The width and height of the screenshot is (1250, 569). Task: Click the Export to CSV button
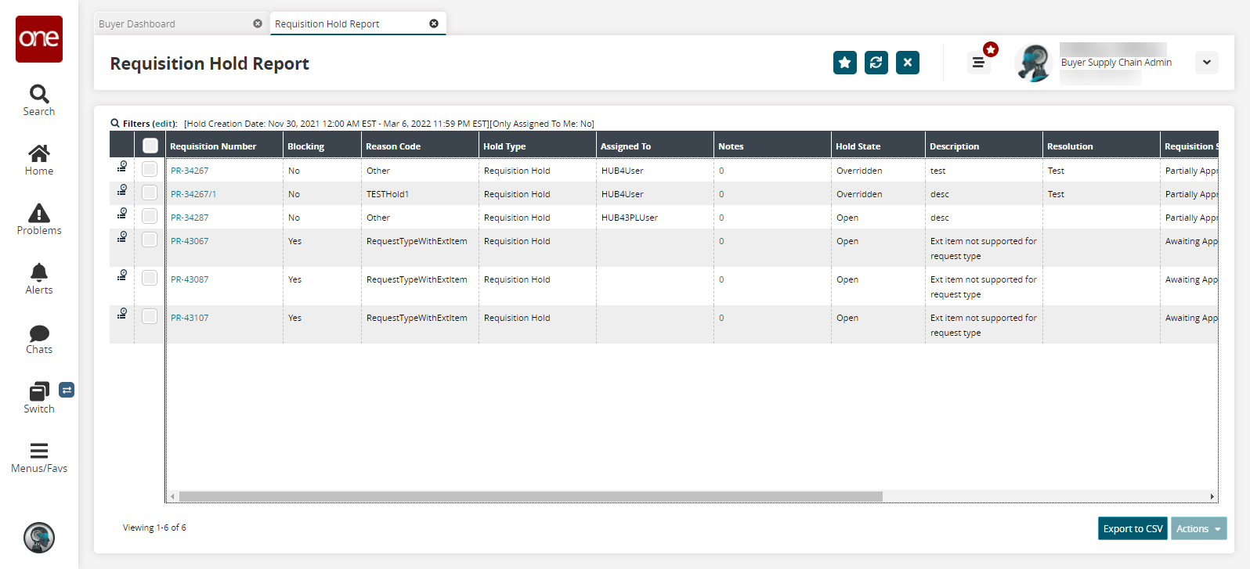click(x=1133, y=528)
